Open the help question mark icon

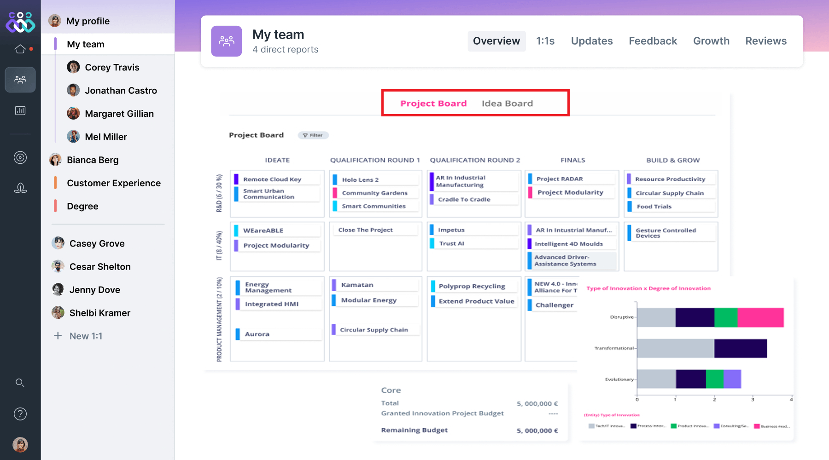(x=20, y=414)
